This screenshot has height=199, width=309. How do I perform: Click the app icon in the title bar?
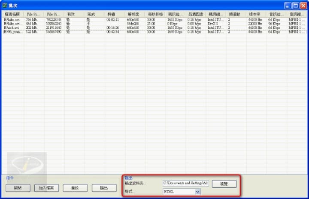4,6
